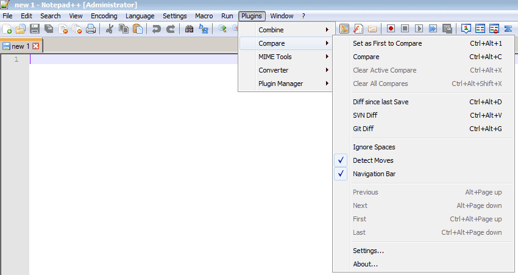Screen dimensions: 518x275
Task: Click the New file toolbar icon
Action: coord(7,29)
